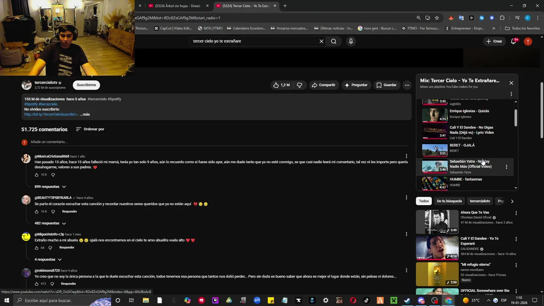Click the Compartir share button
This screenshot has width=544, height=306.
pyautogui.click(x=323, y=85)
